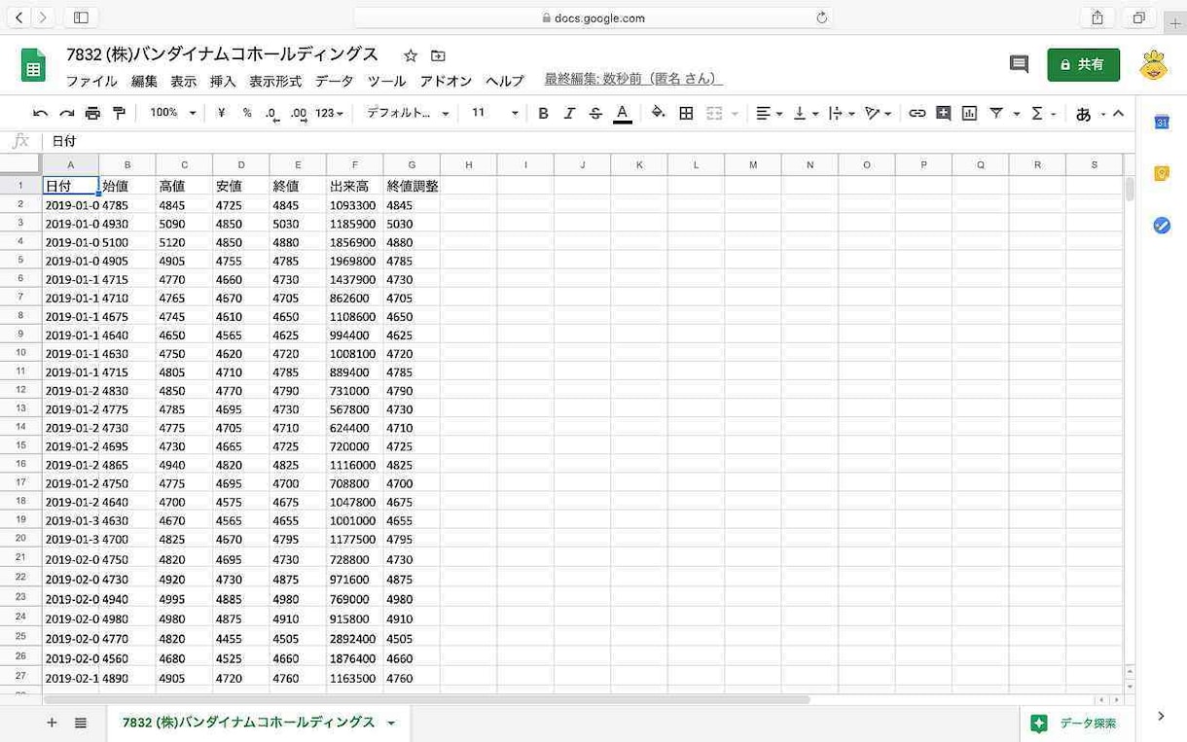Screen dimensions: 1187x742
Task: Open the アドオン menu
Action: (x=446, y=82)
